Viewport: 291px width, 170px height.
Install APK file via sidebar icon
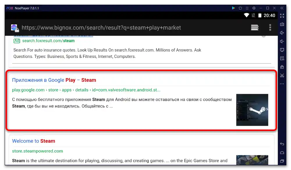pyautogui.click(x=282, y=59)
